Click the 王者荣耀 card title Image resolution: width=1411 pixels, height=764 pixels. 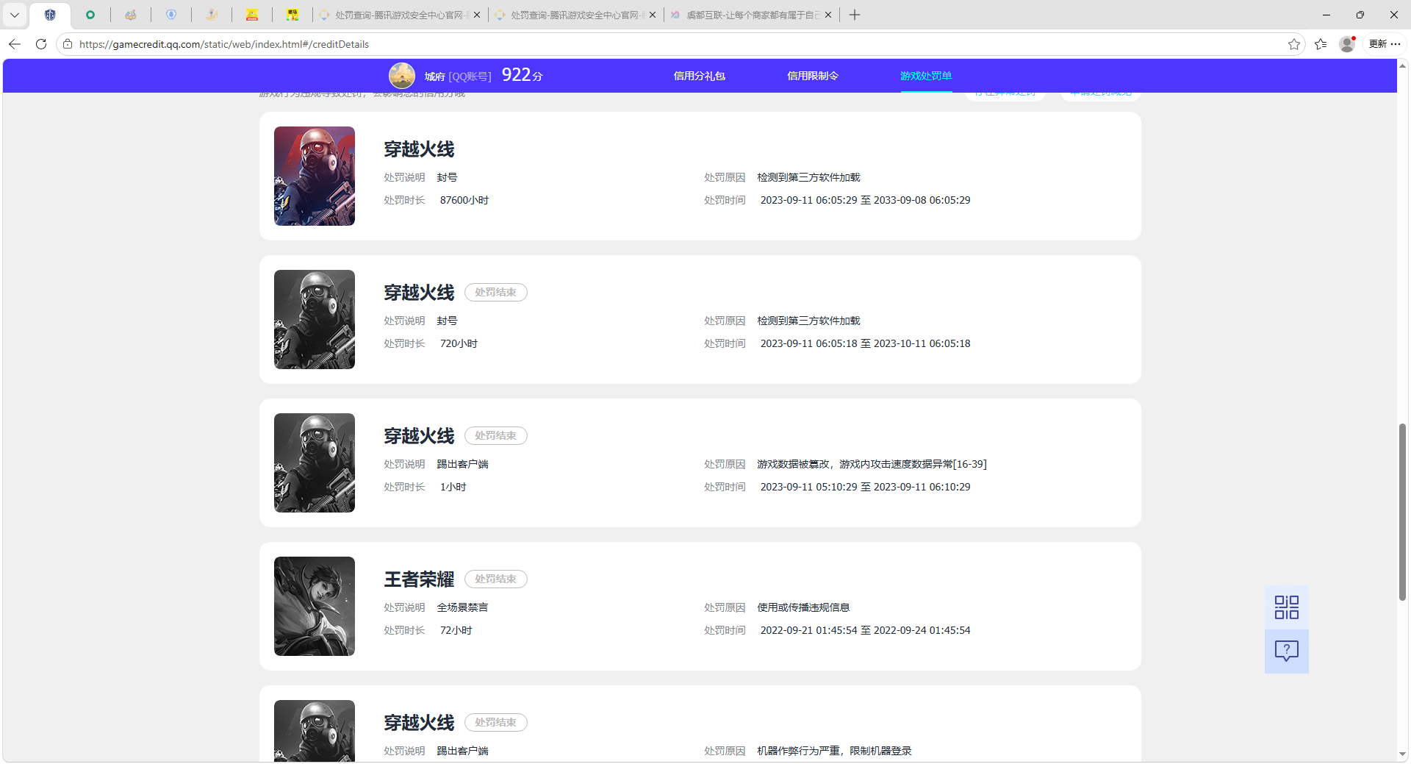[419, 579]
